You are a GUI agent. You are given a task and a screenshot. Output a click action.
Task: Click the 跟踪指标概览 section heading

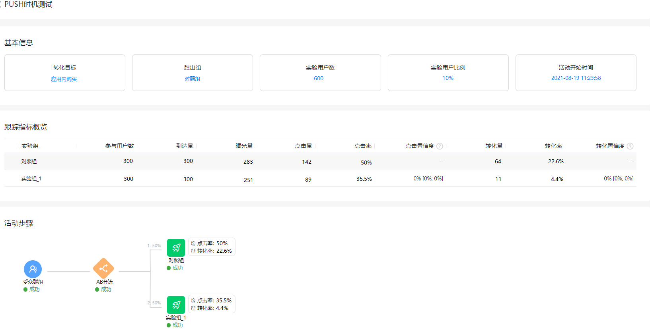click(x=26, y=127)
